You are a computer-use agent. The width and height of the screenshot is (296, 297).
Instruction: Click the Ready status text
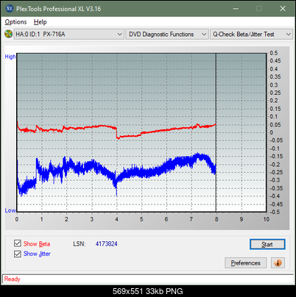tap(12, 279)
